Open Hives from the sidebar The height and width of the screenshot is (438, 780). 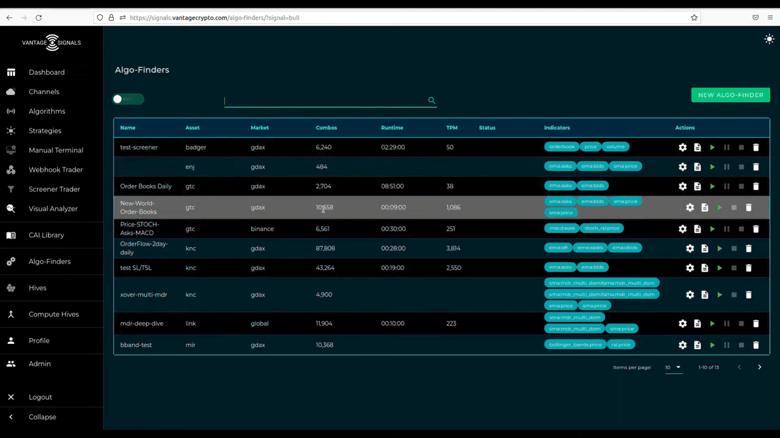38,288
